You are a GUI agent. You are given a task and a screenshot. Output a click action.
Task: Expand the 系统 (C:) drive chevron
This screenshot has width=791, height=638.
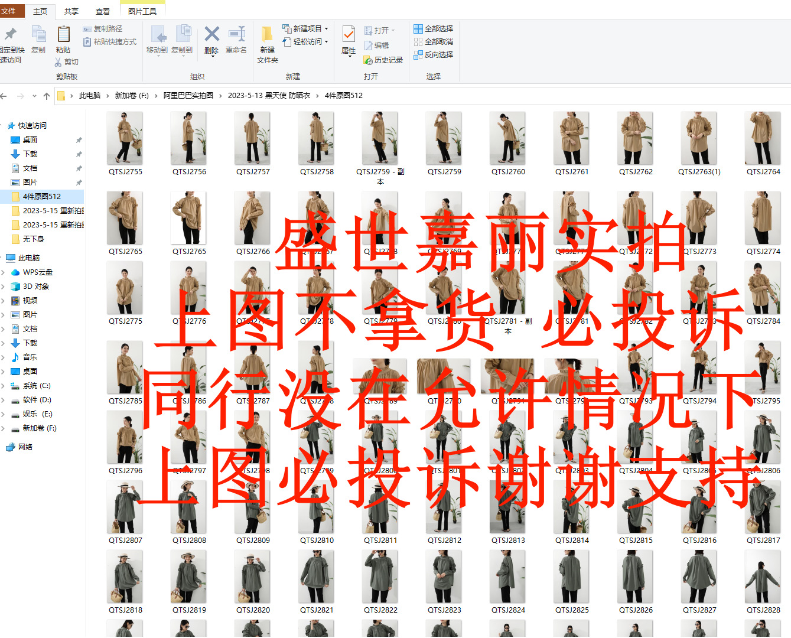point(3,386)
